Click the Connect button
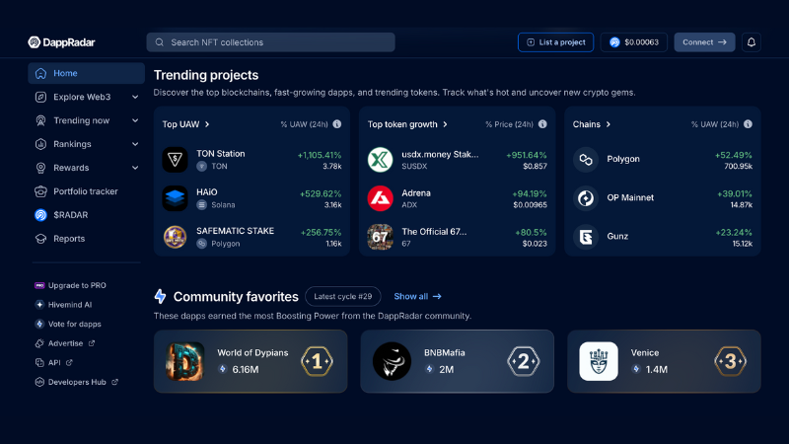 coord(704,42)
